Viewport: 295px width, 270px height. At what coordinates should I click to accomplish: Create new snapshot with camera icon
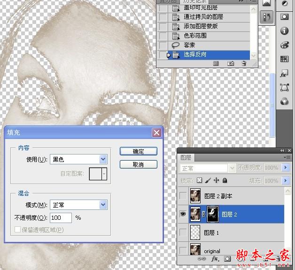coord(231,63)
